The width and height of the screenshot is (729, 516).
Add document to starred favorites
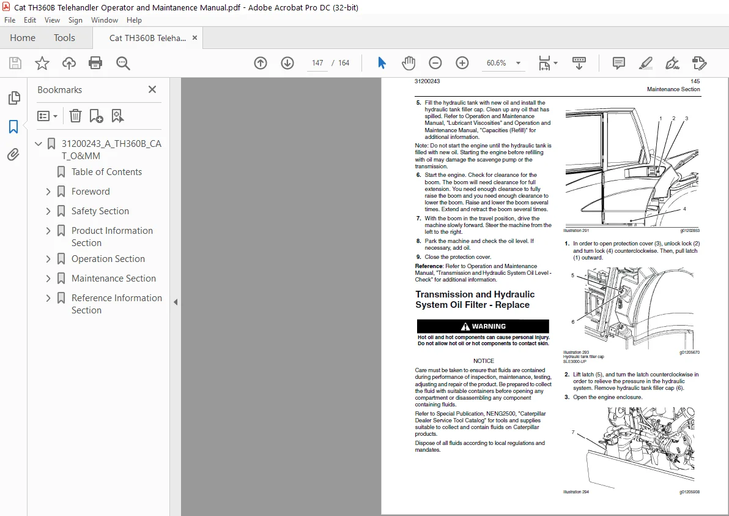click(x=42, y=63)
